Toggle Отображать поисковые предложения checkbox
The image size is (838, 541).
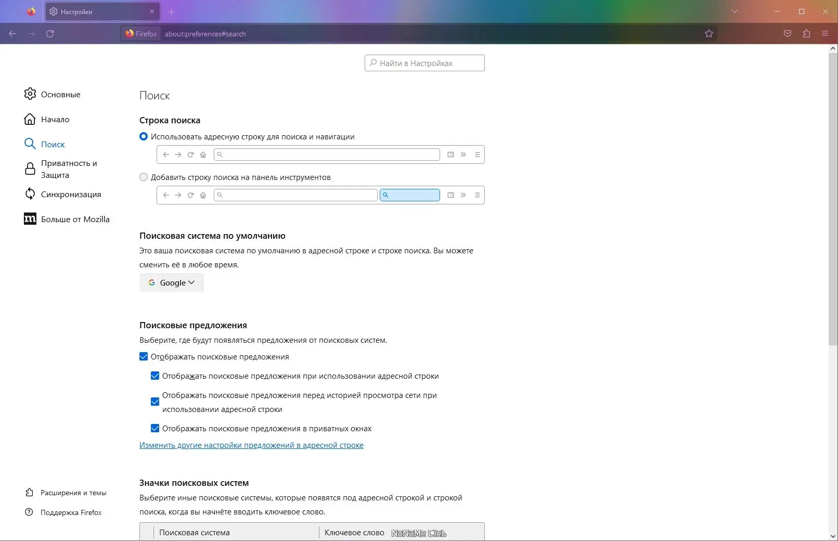pos(144,356)
